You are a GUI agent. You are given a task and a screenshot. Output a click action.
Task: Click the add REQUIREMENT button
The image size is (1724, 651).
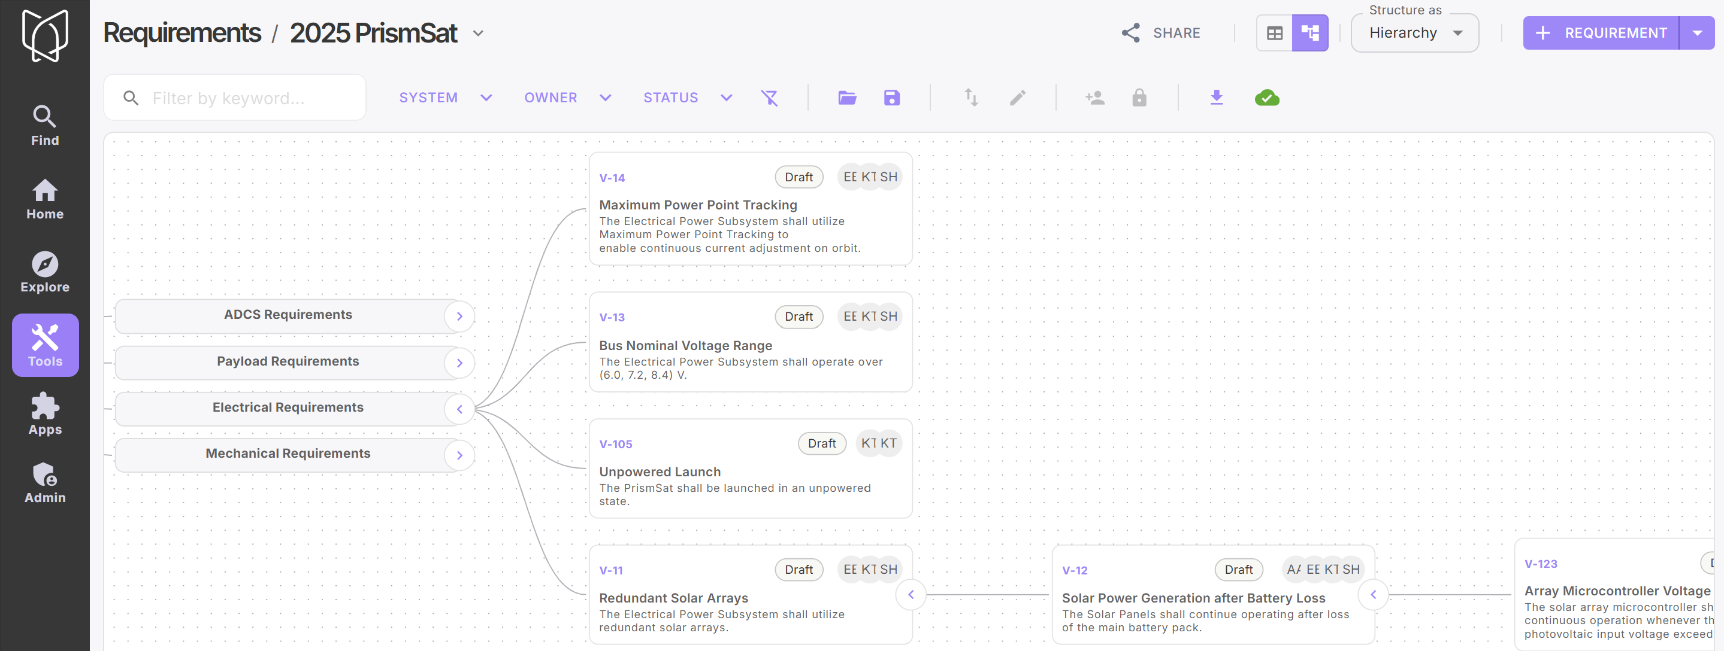point(1601,33)
